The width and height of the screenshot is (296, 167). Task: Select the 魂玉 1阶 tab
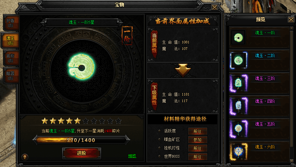pyautogui.click(x=10, y=40)
